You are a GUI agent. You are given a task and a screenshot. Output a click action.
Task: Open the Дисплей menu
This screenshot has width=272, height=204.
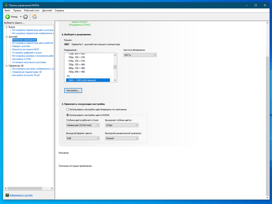point(47,10)
